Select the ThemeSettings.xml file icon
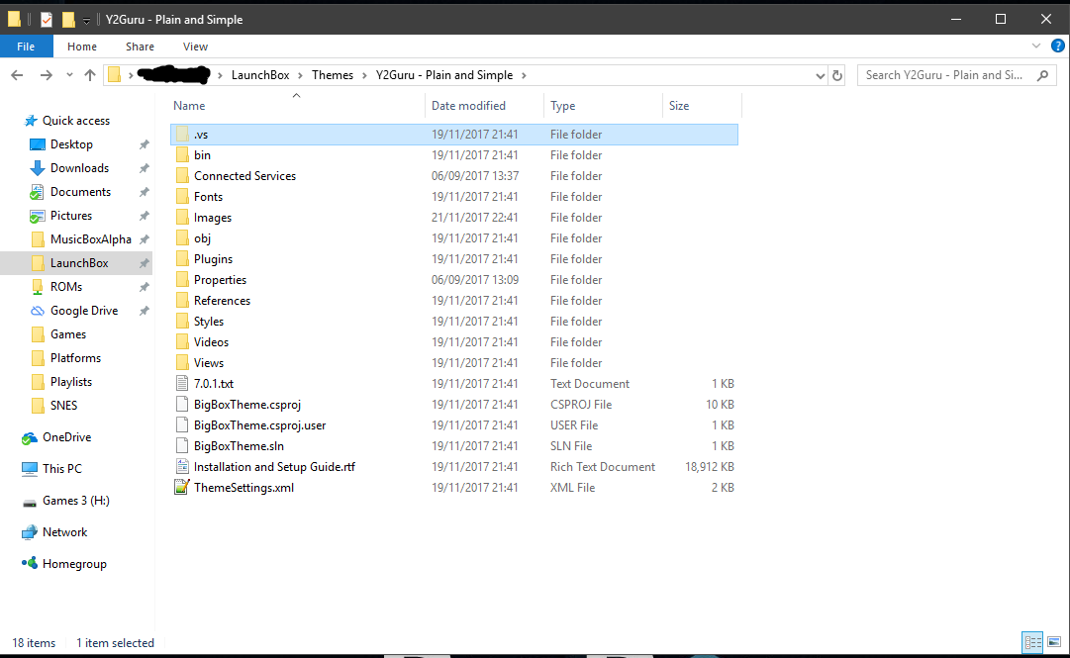Viewport: 1070px width, 658px height. coord(182,488)
